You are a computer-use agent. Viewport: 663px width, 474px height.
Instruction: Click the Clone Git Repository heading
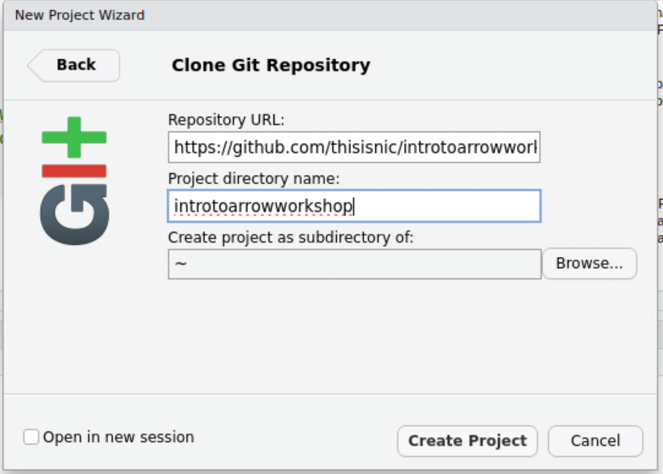pos(271,65)
